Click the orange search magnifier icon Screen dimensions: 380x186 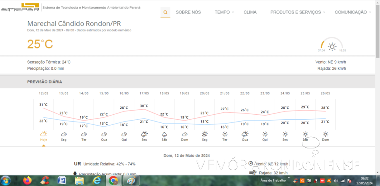[x=166, y=12]
